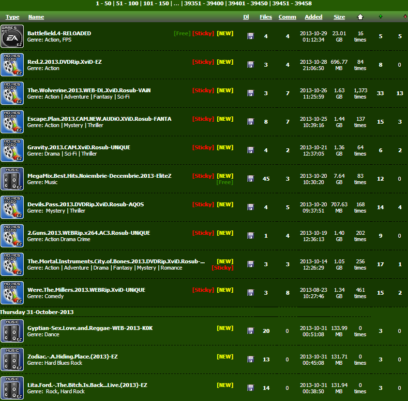The height and width of the screenshot is (401, 408).
Task: Jump to results page 39401 - 39450
Action: [x=248, y=4]
